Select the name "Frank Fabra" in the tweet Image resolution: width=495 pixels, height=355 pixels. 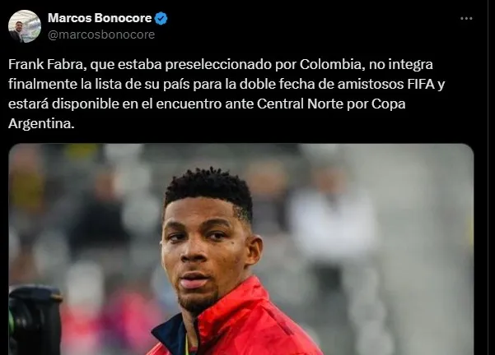(x=47, y=65)
